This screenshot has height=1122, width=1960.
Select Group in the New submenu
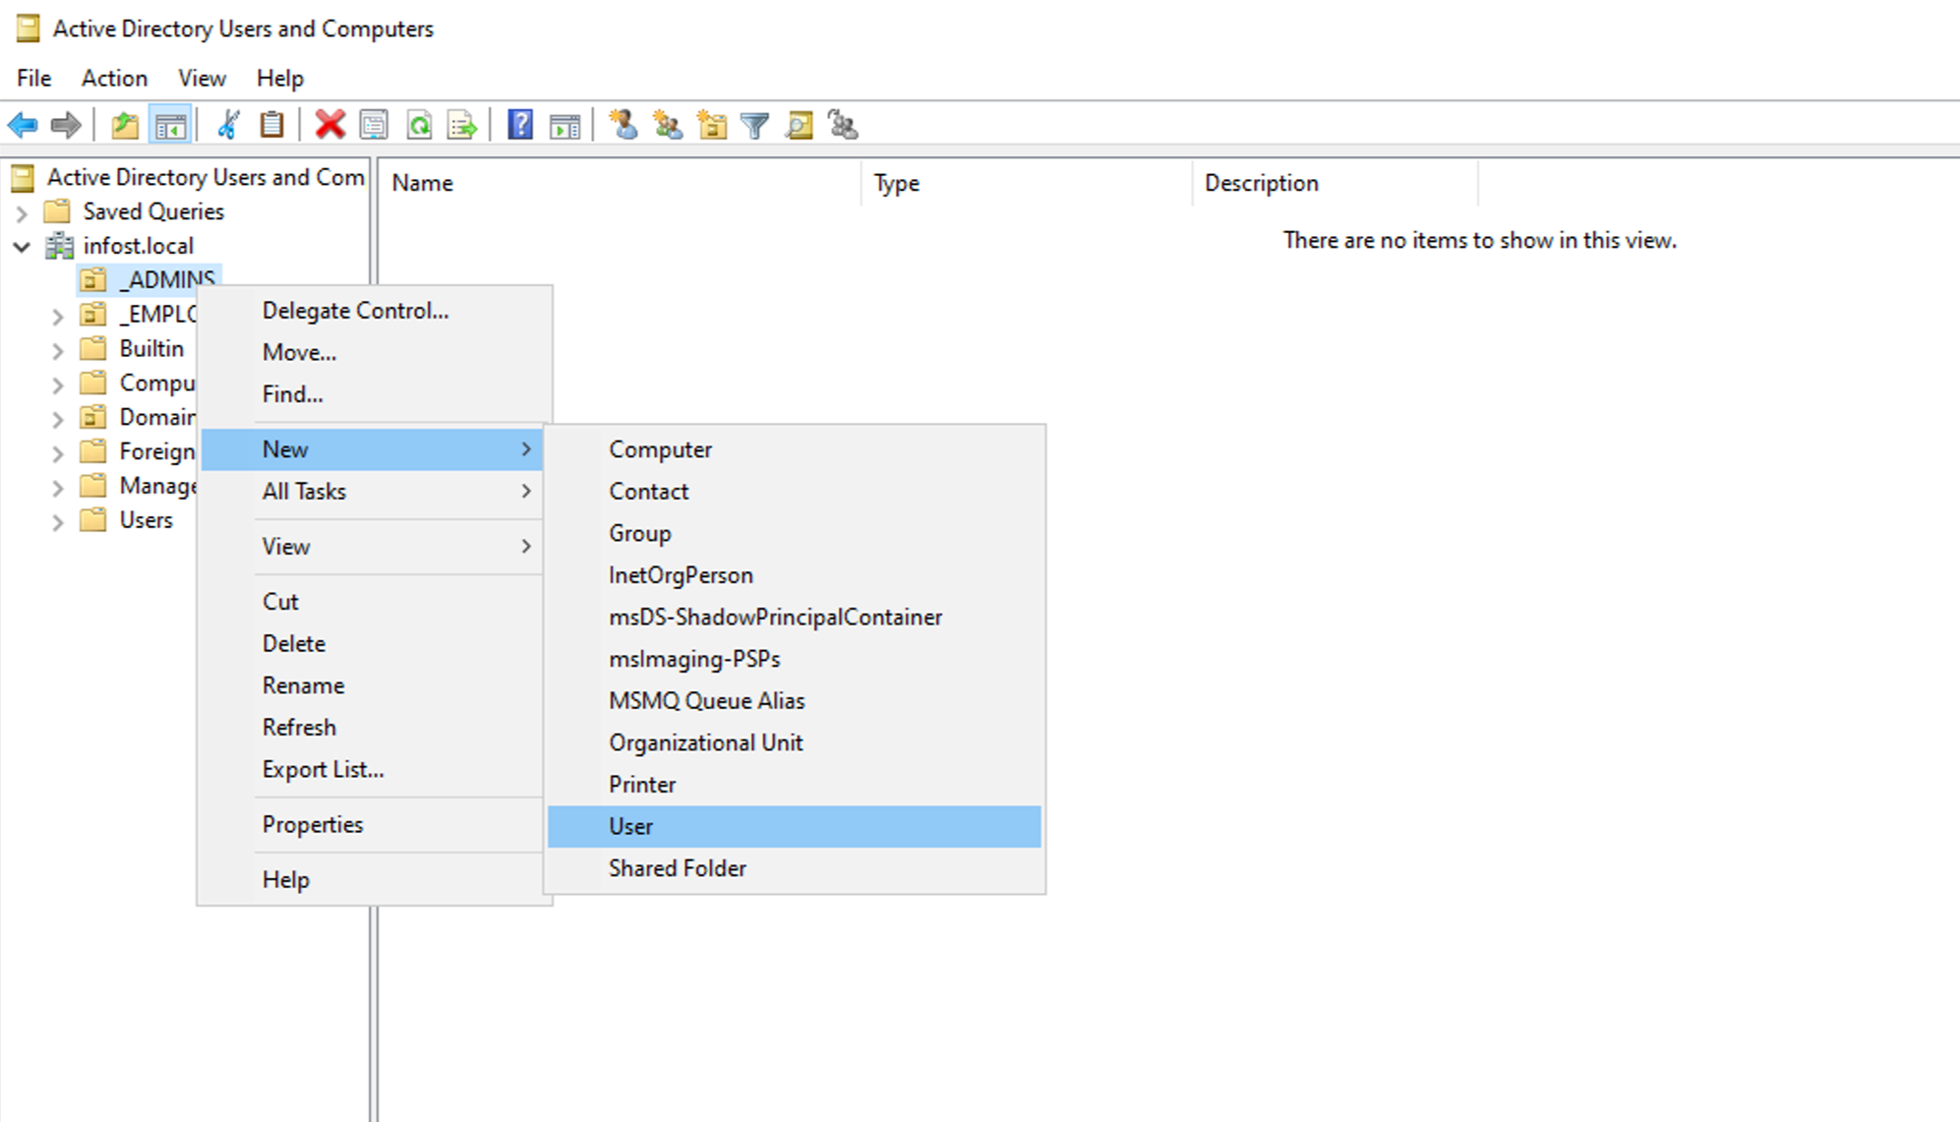795,533
